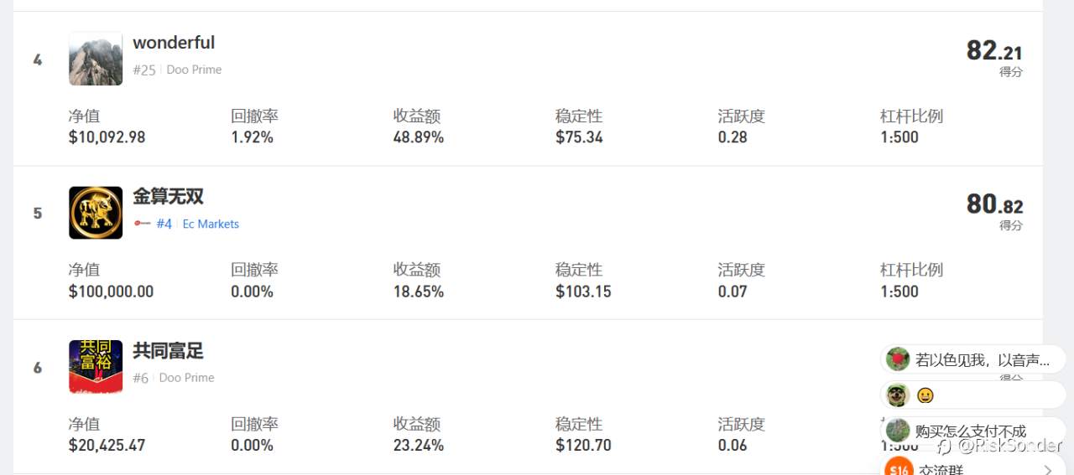Image resolution: width=1074 pixels, height=475 pixels.
Task: Click the 82.21 score for wonderful
Action: 994,51
